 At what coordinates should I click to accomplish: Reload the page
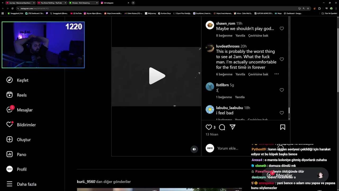12,8
